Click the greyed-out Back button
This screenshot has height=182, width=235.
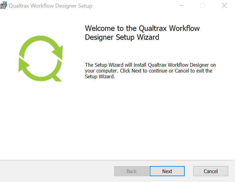pos(131,171)
